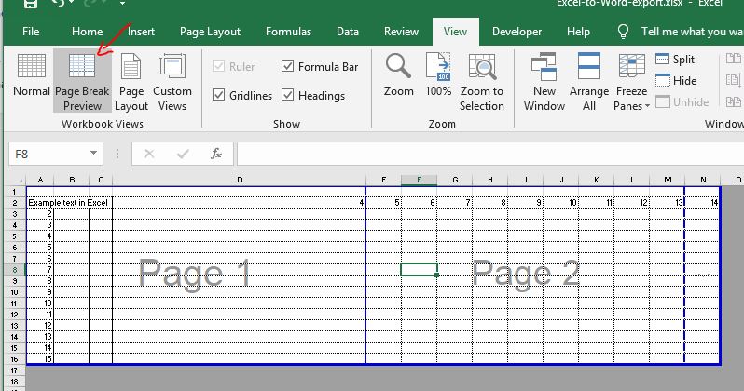Open Custom Views dialog

[x=172, y=82]
